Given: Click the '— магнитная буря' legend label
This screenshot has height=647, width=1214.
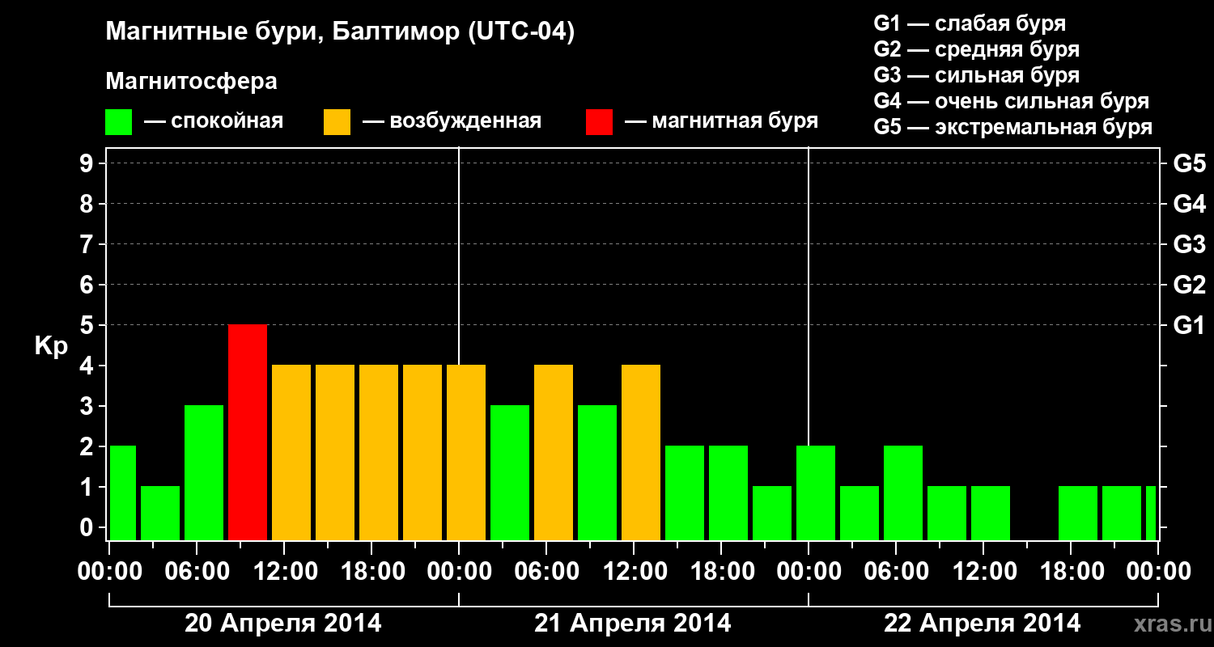Looking at the screenshot, I should click(722, 122).
